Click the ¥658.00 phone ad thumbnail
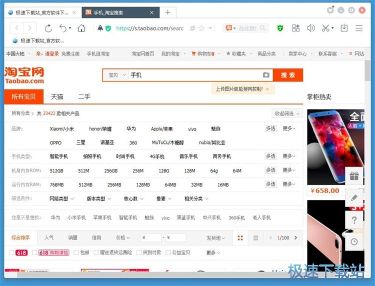The width and height of the screenshot is (375, 286). (x=335, y=147)
